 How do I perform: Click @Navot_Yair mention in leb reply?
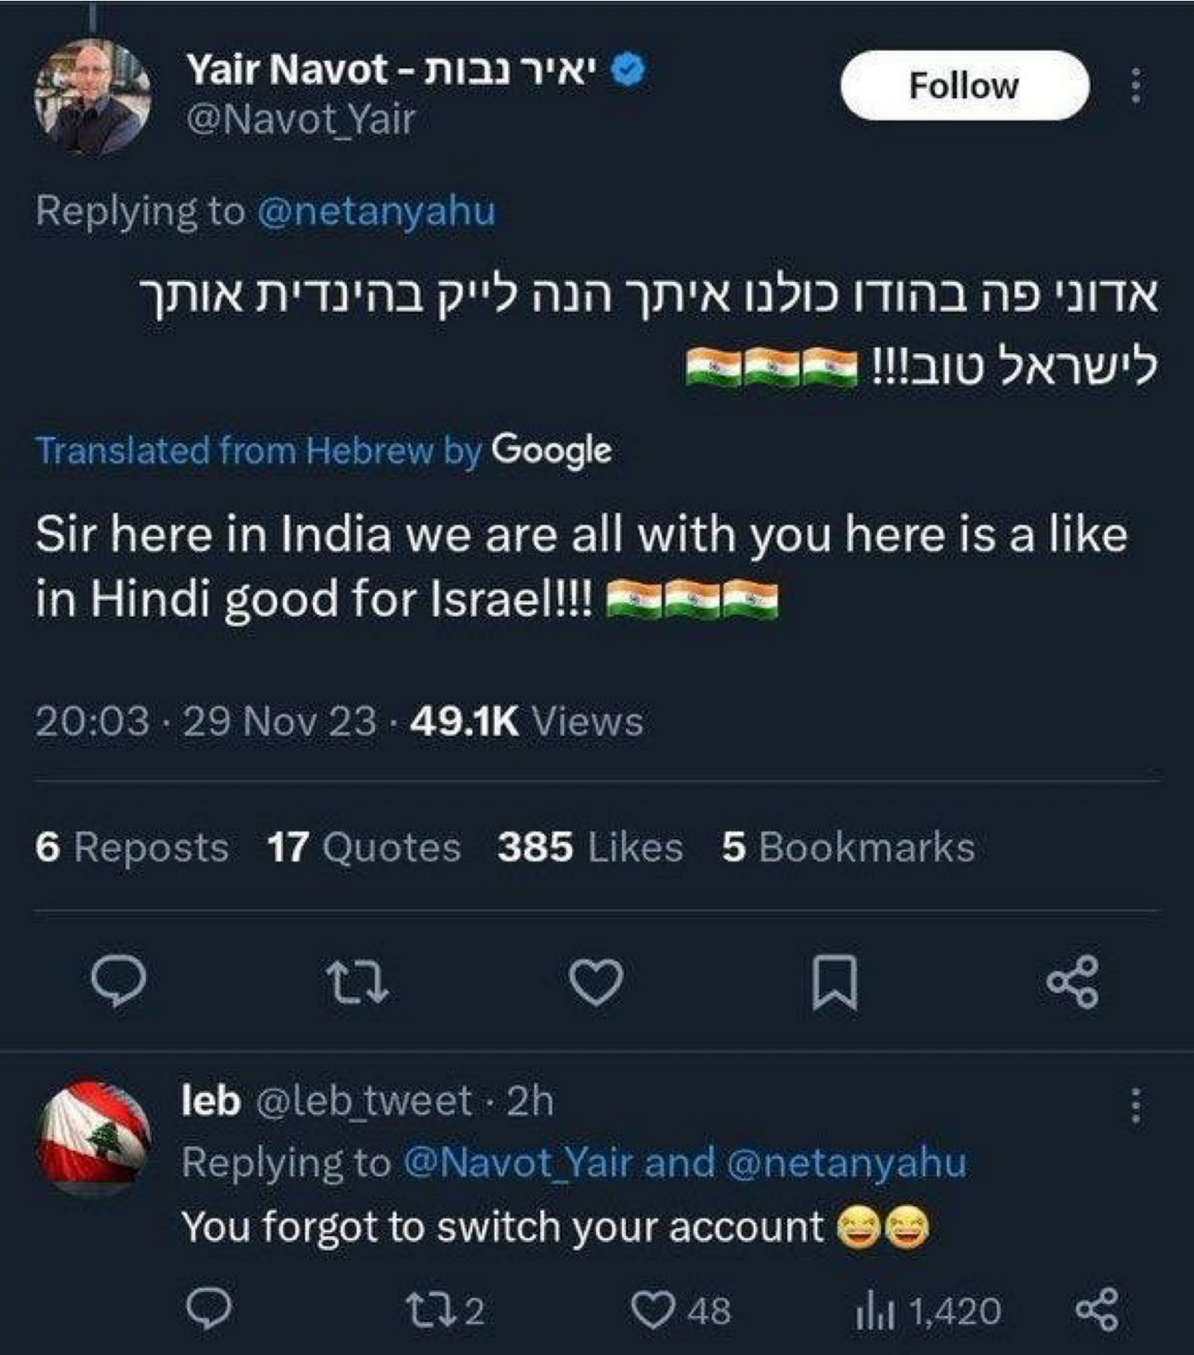[519, 1163]
